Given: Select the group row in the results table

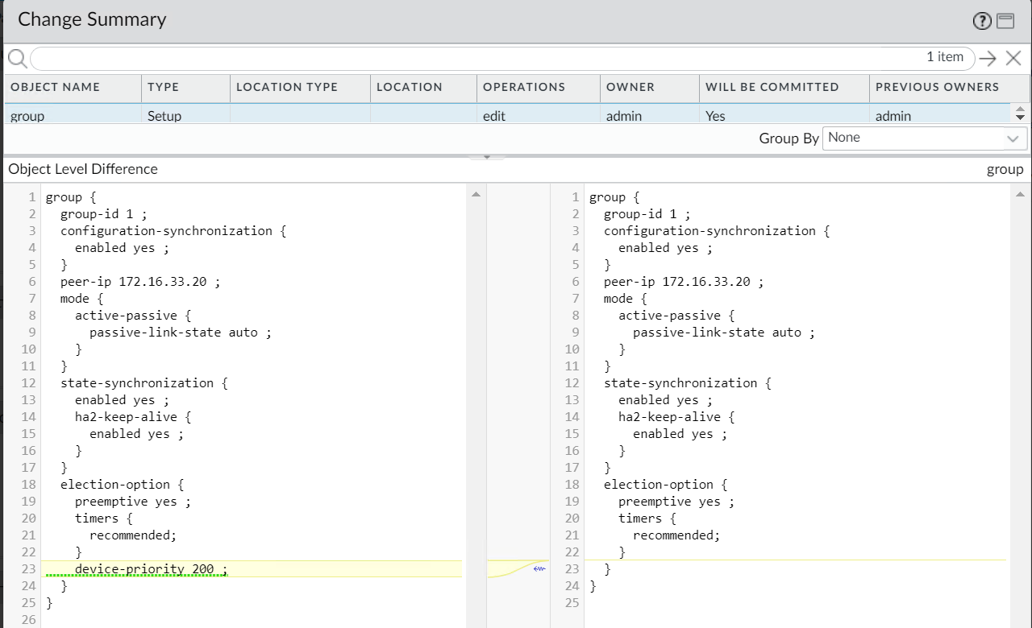Looking at the screenshot, I should pos(73,115).
